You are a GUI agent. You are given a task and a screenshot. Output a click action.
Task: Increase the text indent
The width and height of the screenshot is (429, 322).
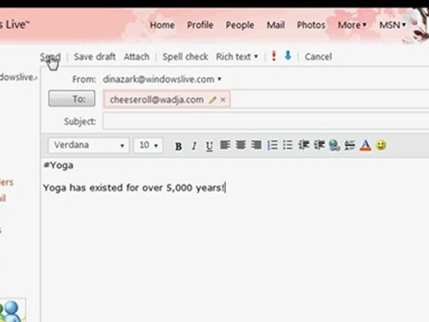(x=319, y=145)
